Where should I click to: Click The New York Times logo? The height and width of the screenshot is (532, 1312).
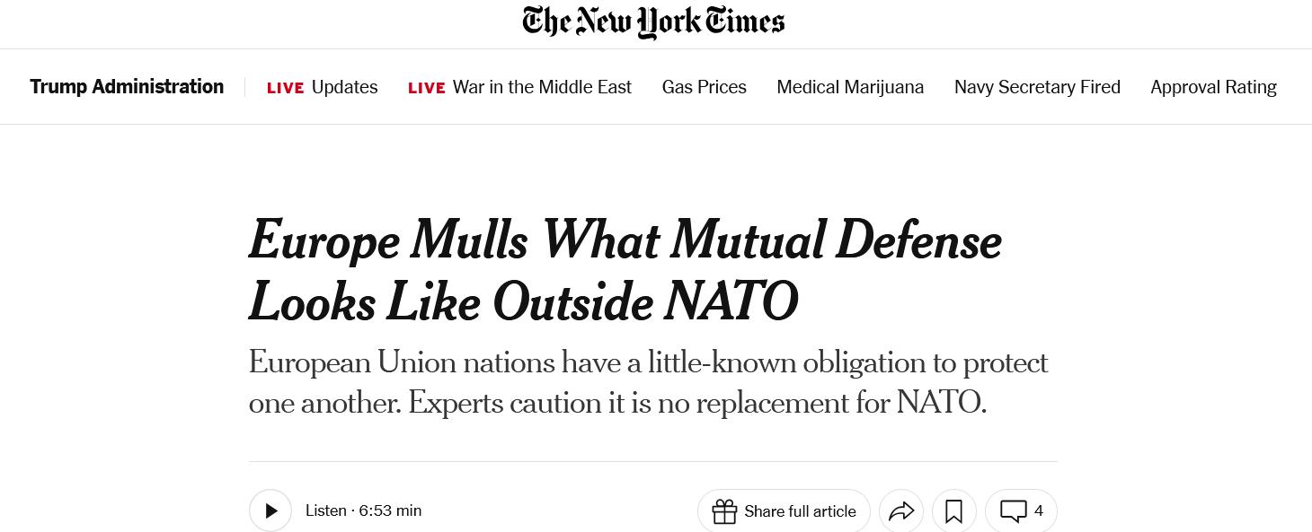pyautogui.click(x=654, y=23)
